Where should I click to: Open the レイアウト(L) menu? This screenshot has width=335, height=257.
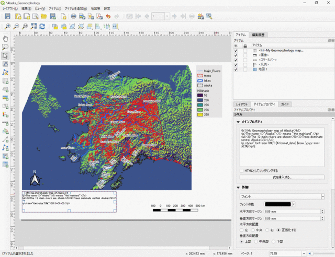click(10, 8)
